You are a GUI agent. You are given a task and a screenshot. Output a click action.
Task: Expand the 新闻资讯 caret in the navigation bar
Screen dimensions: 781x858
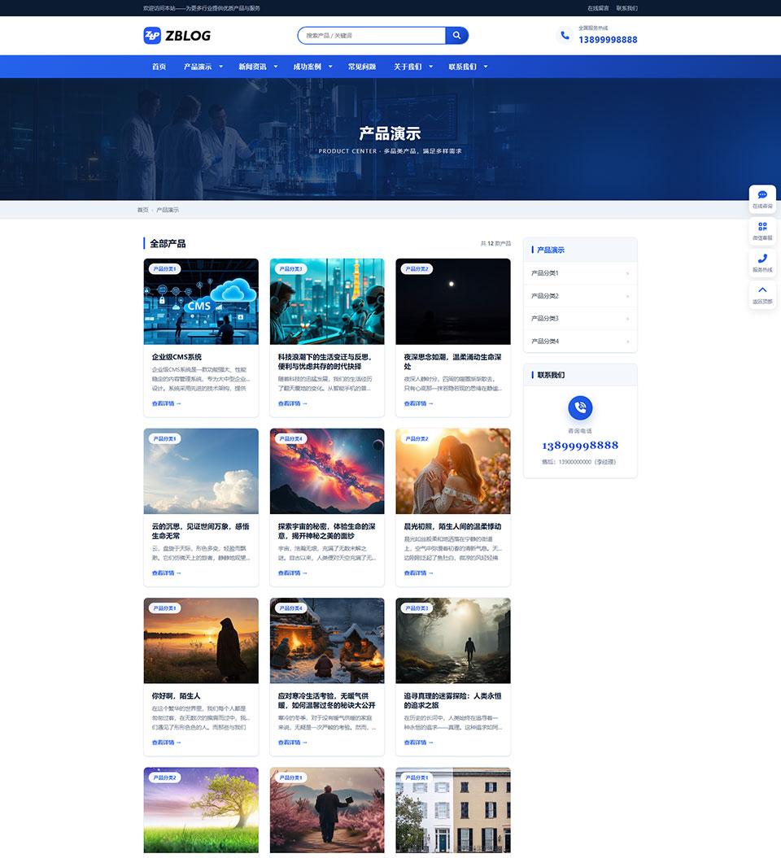tap(276, 67)
